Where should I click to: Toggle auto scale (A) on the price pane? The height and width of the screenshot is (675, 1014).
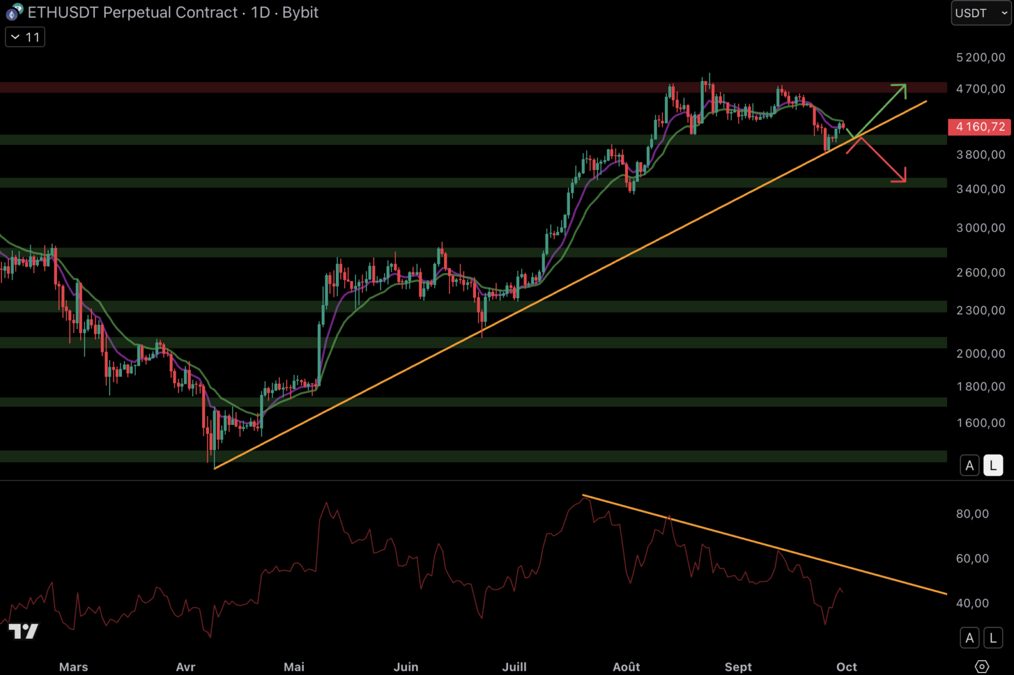[969, 466]
